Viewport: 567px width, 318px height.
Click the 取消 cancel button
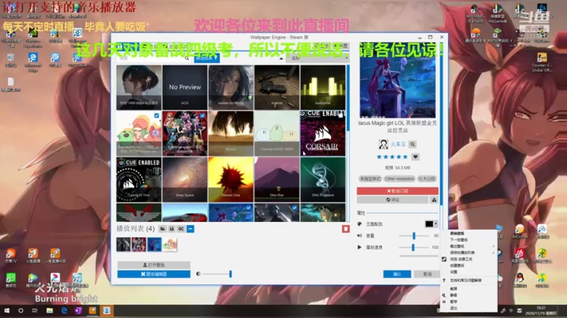[x=428, y=274]
